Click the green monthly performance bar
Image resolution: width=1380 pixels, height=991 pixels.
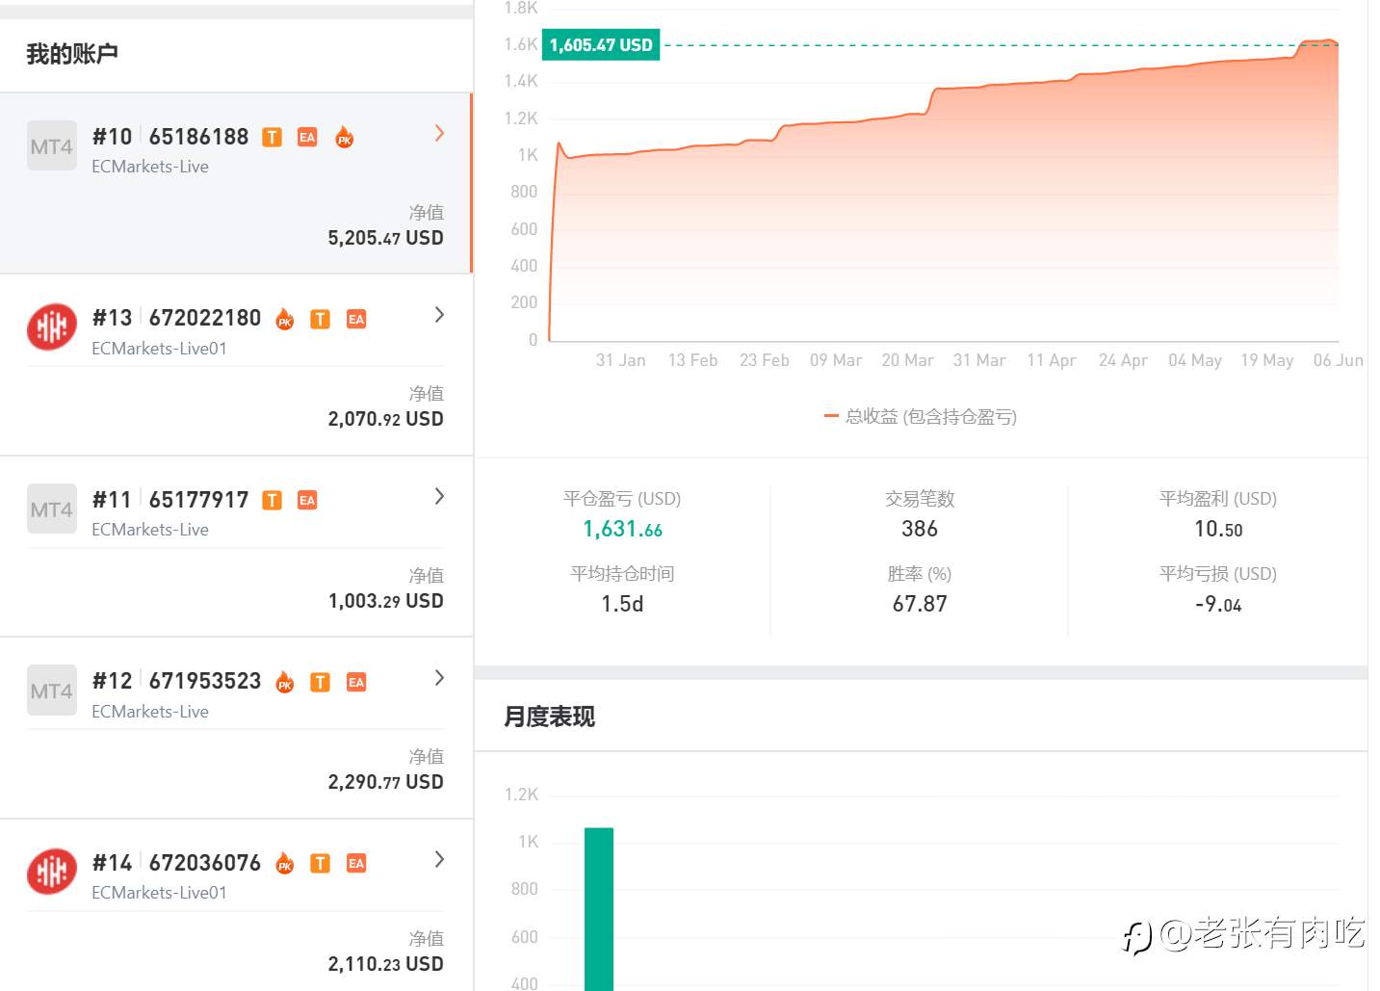click(x=599, y=909)
